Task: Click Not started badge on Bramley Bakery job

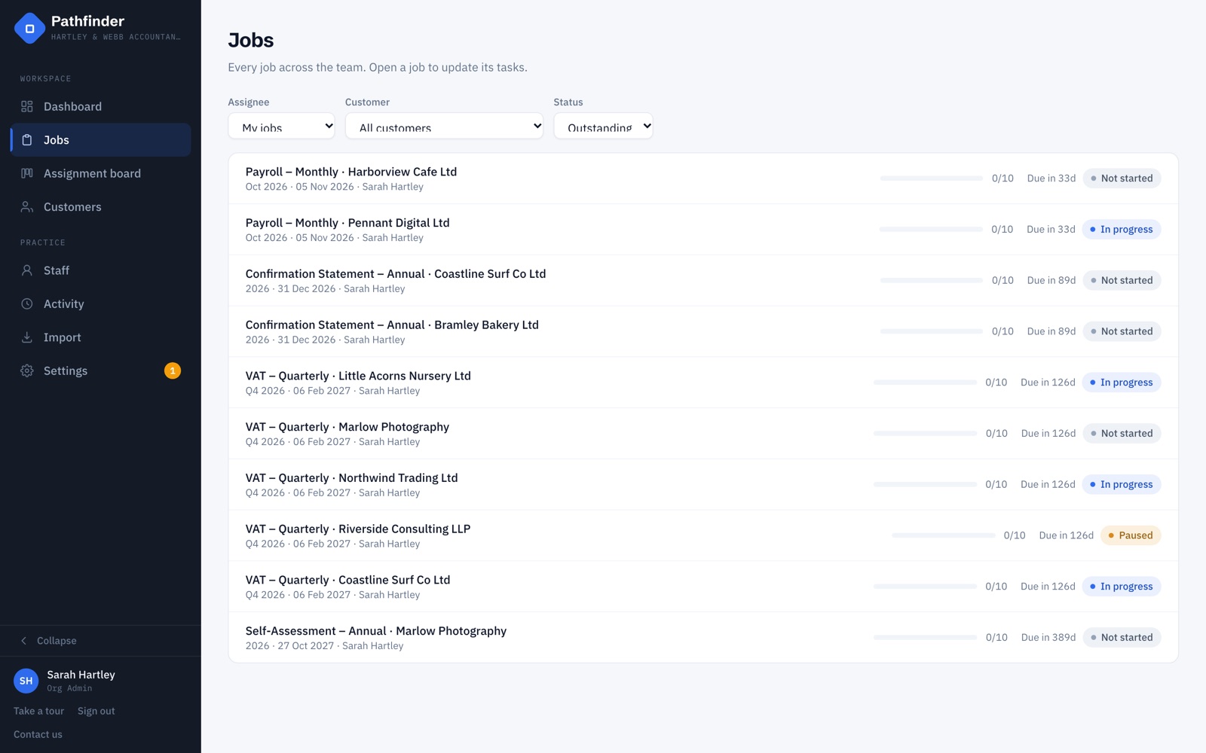Action: pos(1122,331)
